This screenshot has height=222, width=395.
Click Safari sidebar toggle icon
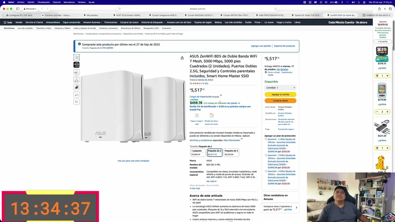pyautogui.click(x=18, y=9)
